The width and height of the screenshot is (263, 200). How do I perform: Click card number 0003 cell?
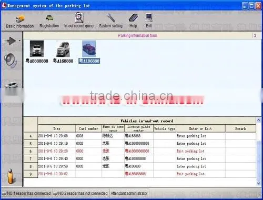coord(88,136)
